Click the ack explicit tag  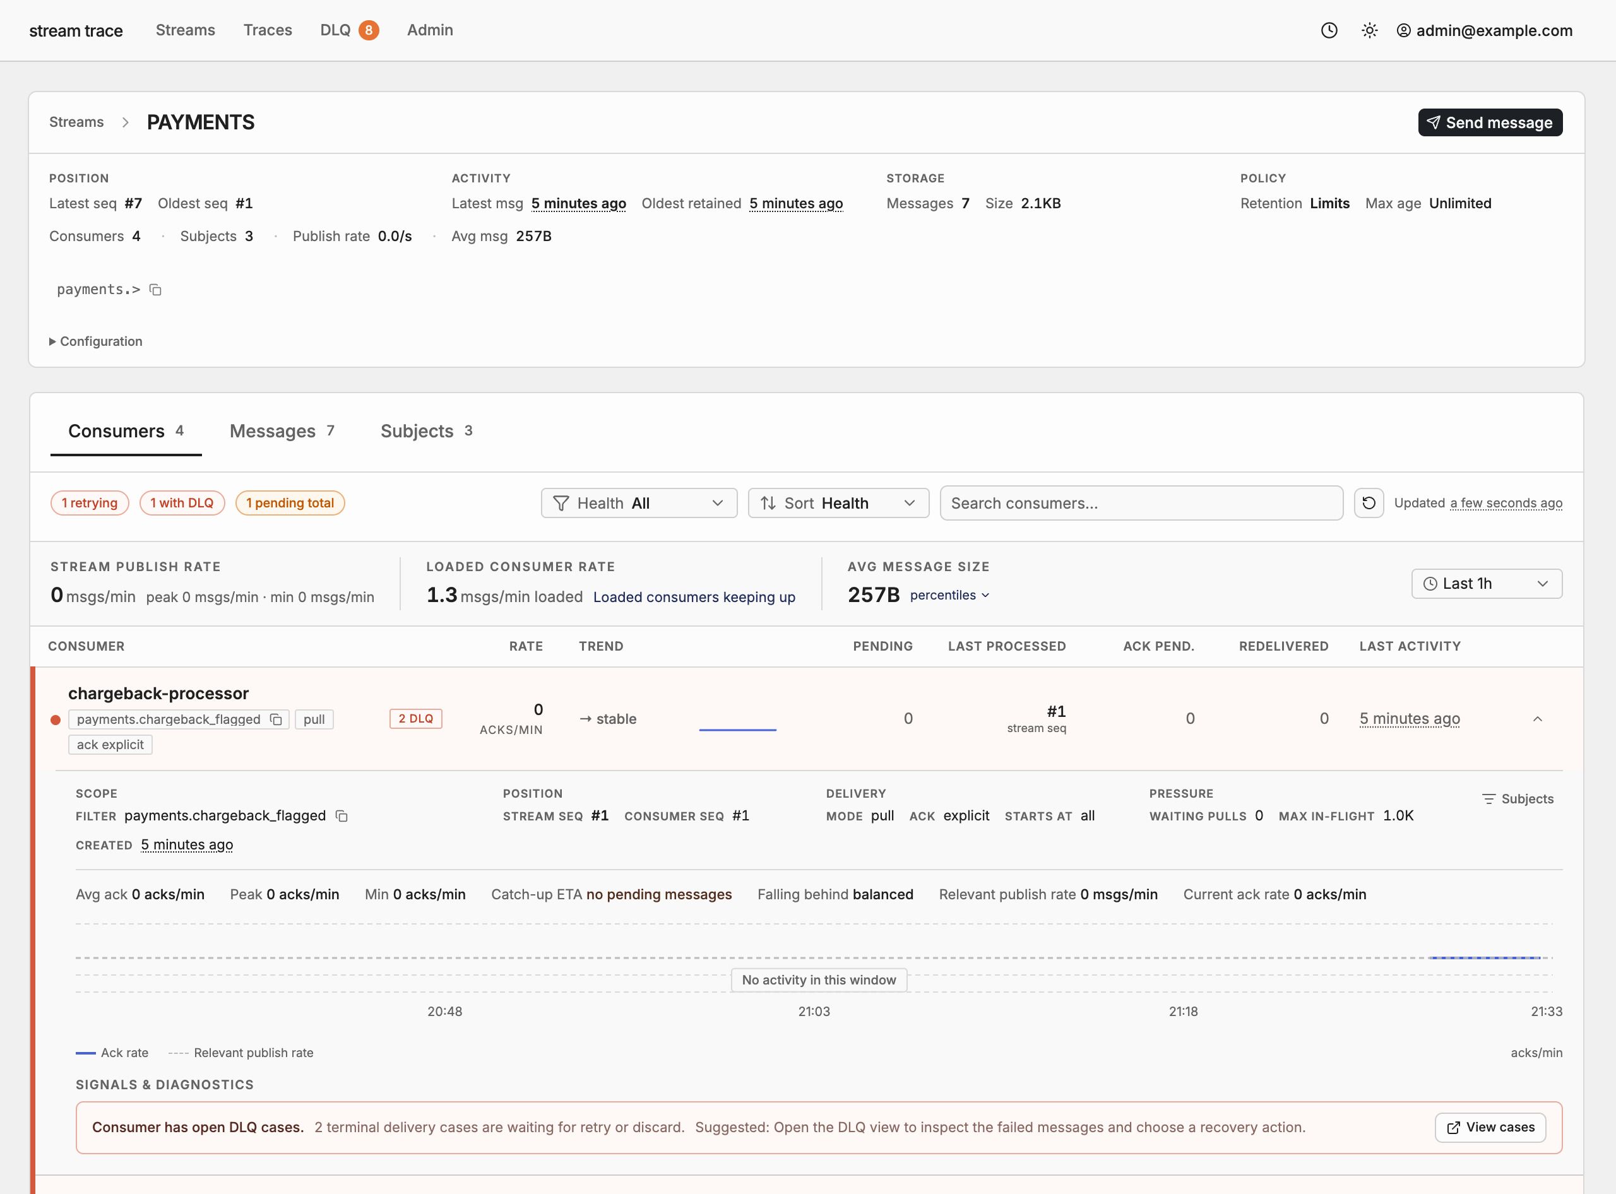pos(110,745)
